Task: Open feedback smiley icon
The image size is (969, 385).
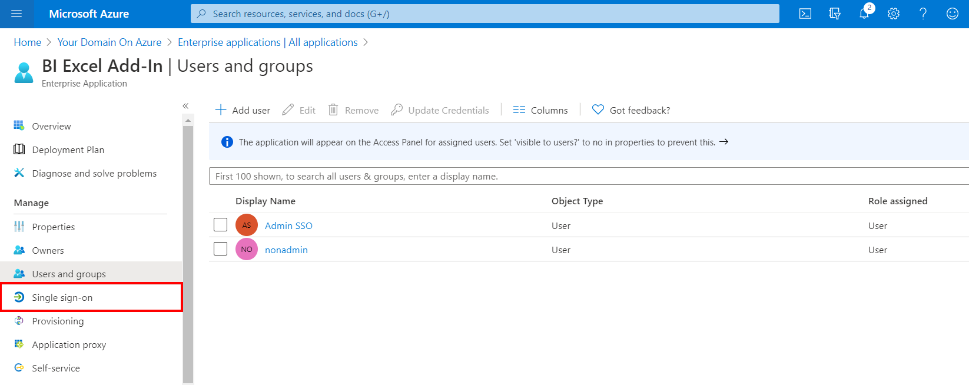Action: [x=953, y=14]
